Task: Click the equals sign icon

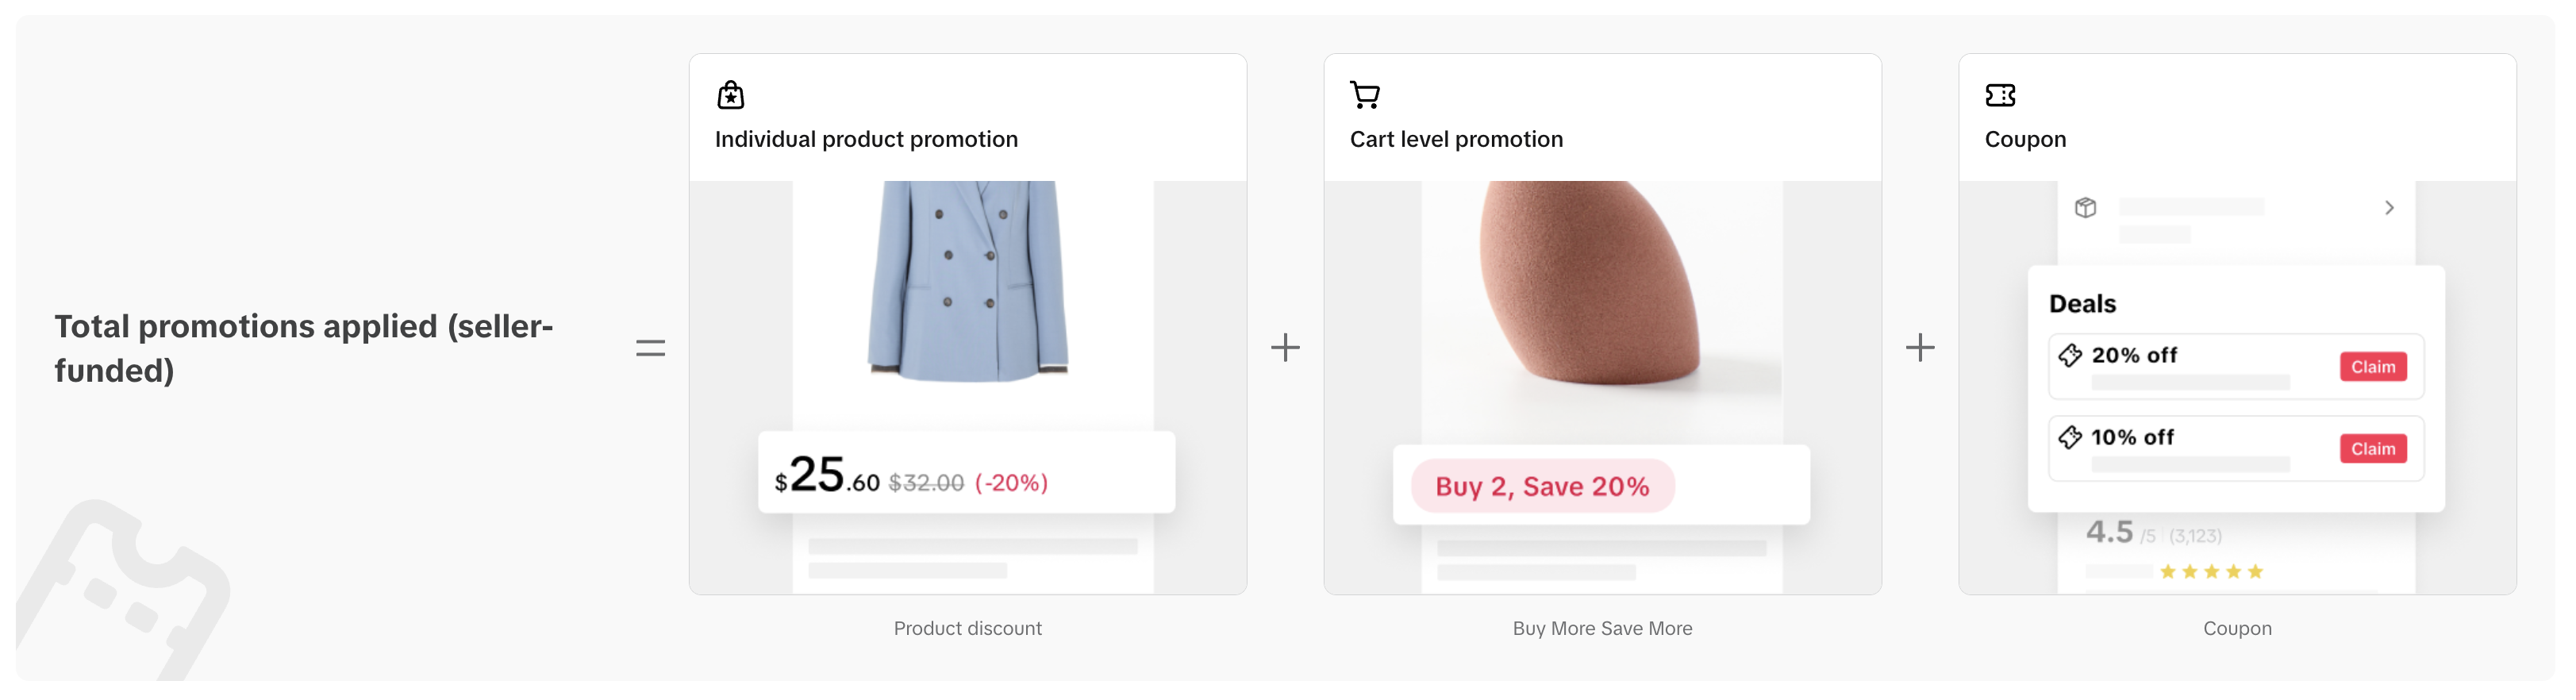Action: [650, 348]
